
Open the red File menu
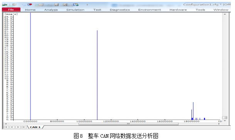pyautogui.click(x=11, y=10)
